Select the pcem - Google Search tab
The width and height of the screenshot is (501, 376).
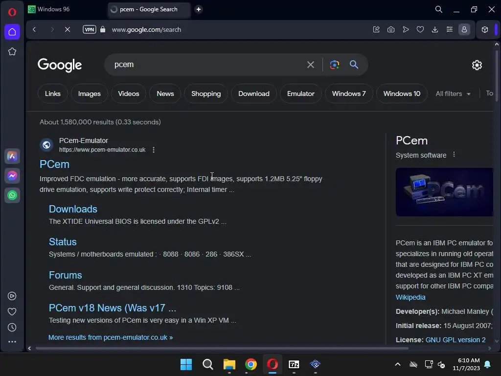[x=149, y=9]
